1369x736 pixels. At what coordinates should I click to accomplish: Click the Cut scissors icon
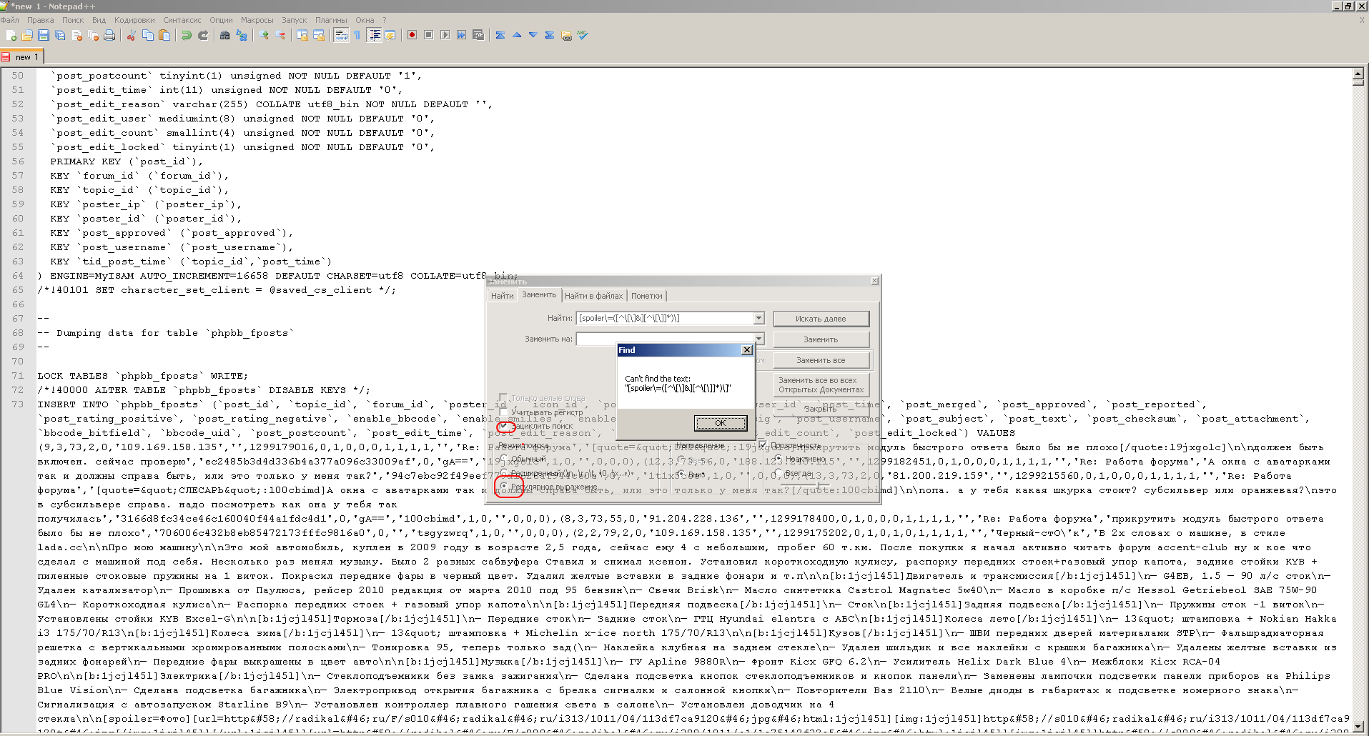coord(132,35)
